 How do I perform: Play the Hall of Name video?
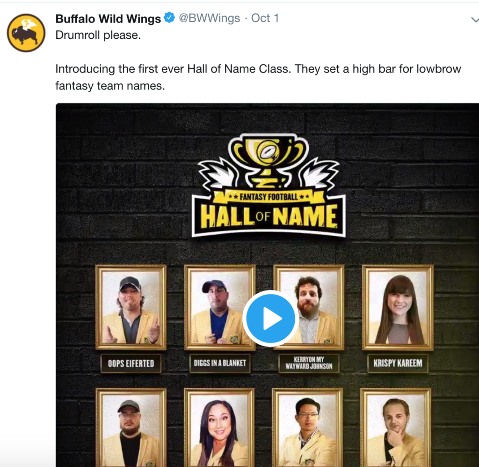pos(270,319)
